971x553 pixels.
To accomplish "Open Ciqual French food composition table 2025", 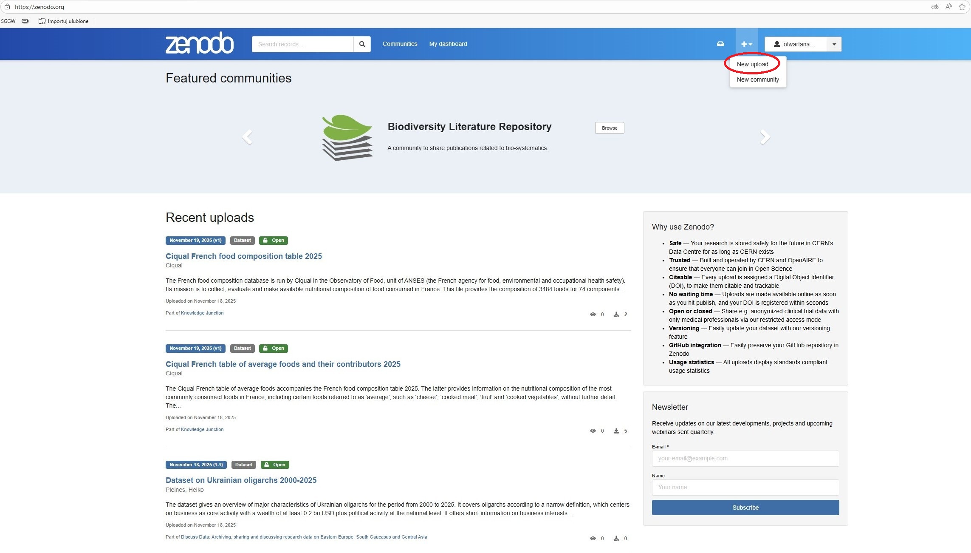I will tap(243, 256).
